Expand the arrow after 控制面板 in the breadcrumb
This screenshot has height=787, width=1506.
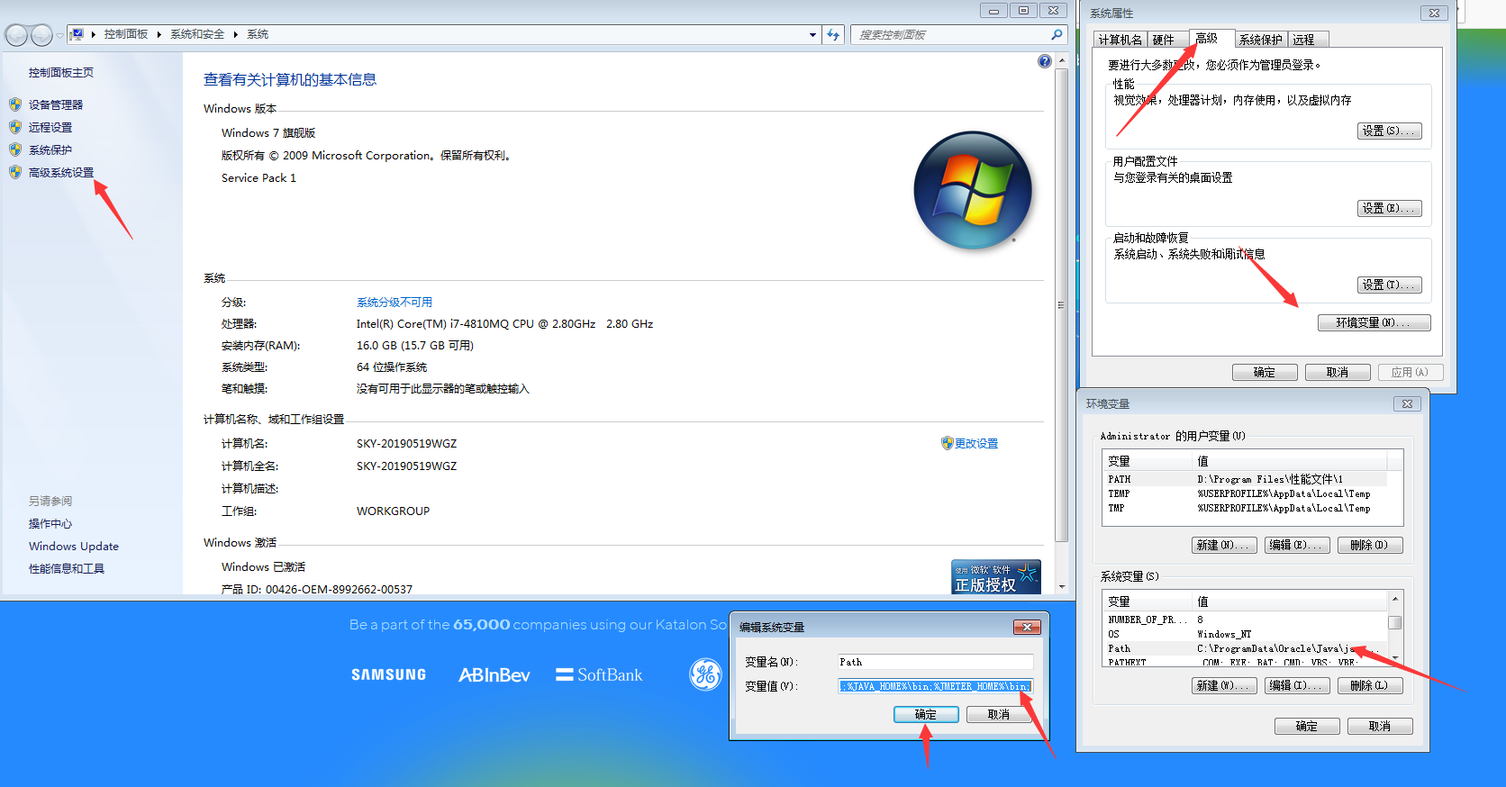pyautogui.click(x=159, y=34)
